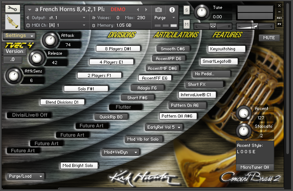Click the Tune value 0.00 field

[221, 17]
